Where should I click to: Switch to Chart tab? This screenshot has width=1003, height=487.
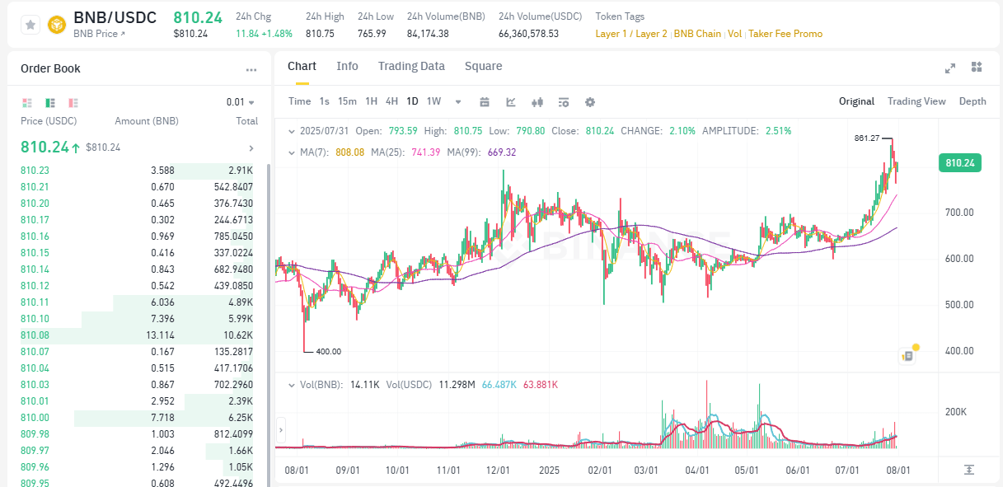302,66
